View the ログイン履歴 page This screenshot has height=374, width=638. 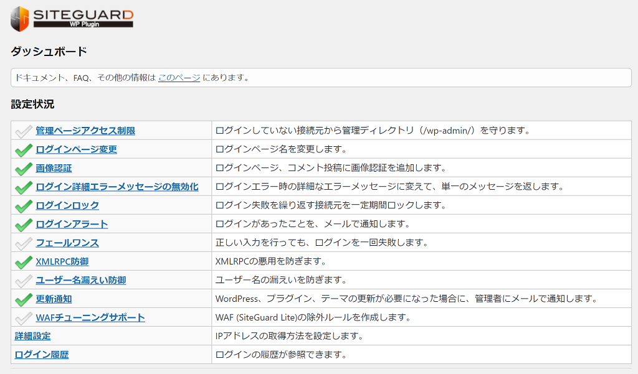point(42,355)
